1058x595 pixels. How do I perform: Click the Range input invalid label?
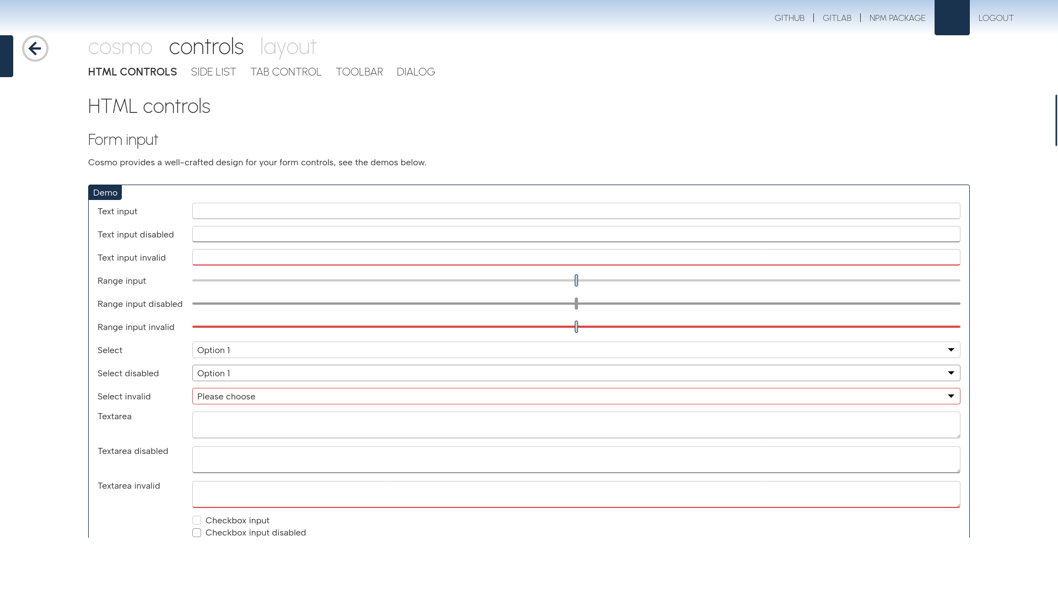tap(136, 327)
